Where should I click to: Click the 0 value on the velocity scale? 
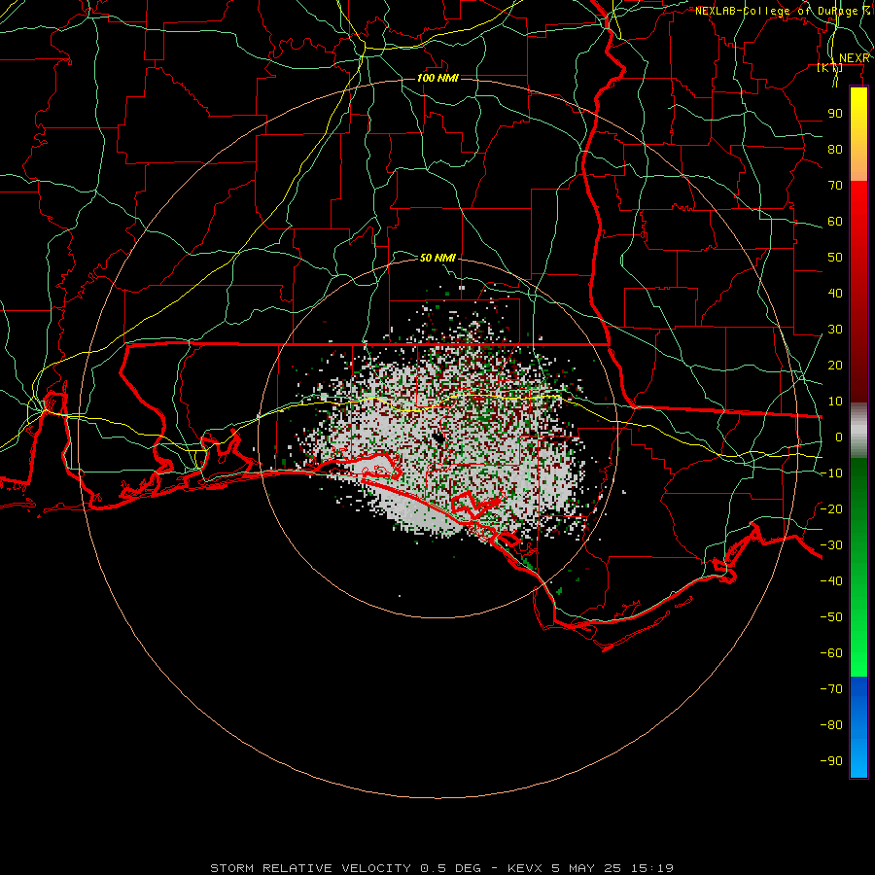(x=839, y=437)
